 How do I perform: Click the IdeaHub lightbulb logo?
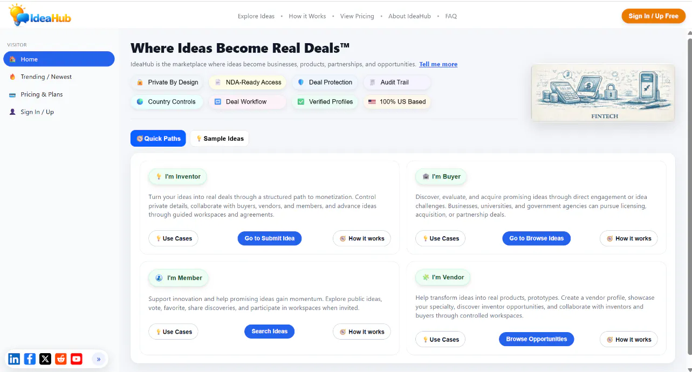[x=40, y=16]
